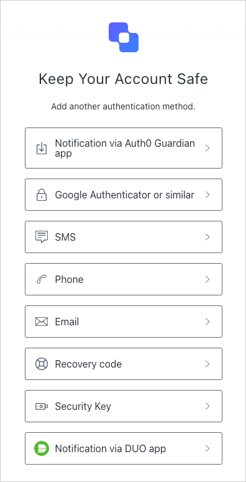Open the Email option chevron arrow
Screen dimensions: 246x482
click(x=207, y=322)
